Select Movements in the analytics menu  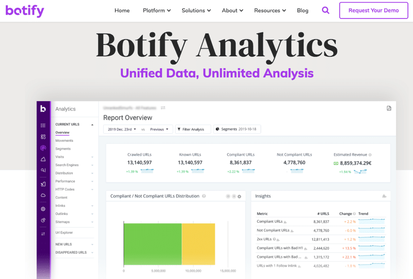coord(64,141)
